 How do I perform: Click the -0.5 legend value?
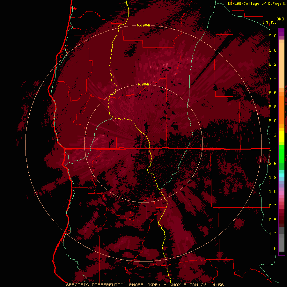click(x=271, y=220)
